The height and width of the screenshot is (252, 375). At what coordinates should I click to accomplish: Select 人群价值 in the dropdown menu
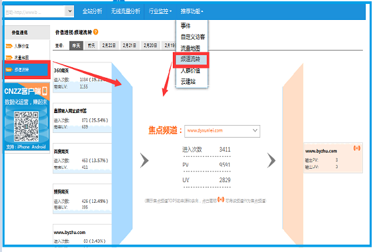pyautogui.click(x=190, y=70)
